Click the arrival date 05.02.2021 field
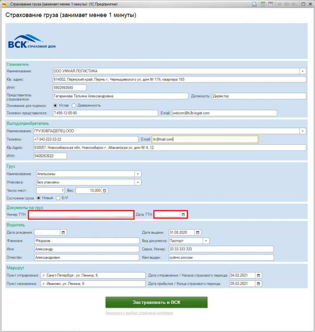Screen dimensions: 315x332 [x=243, y=284]
